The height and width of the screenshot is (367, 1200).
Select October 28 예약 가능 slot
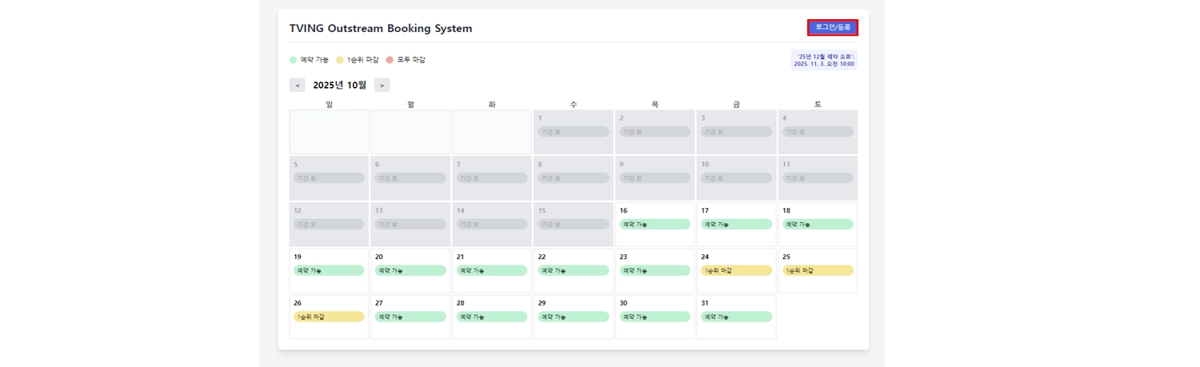pyautogui.click(x=491, y=317)
